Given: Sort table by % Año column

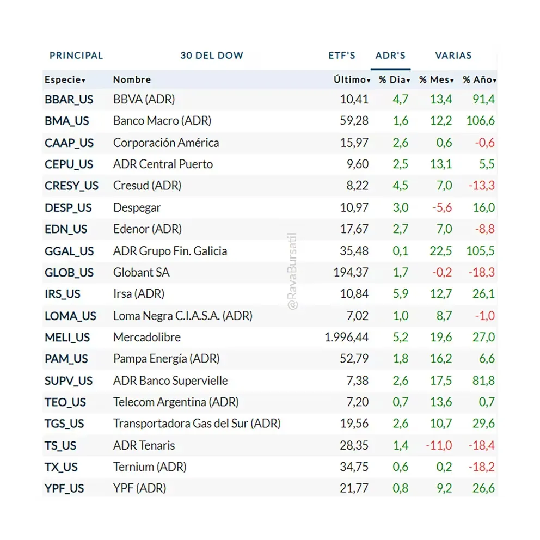Looking at the screenshot, I should (x=479, y=80).
